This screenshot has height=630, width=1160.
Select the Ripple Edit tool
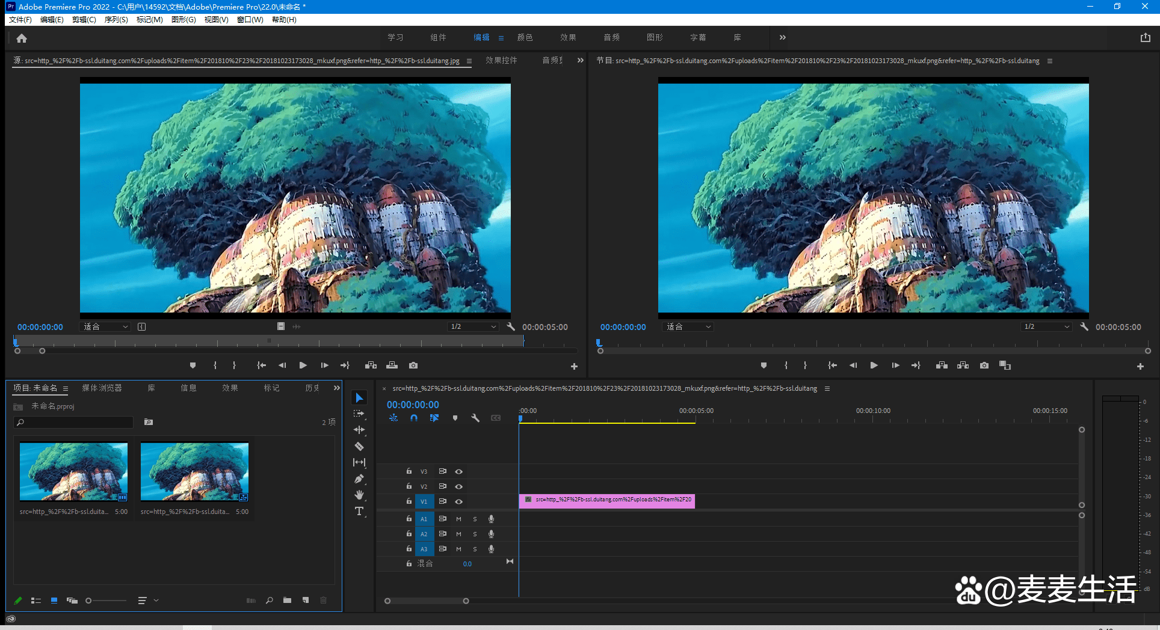(359, 430)
